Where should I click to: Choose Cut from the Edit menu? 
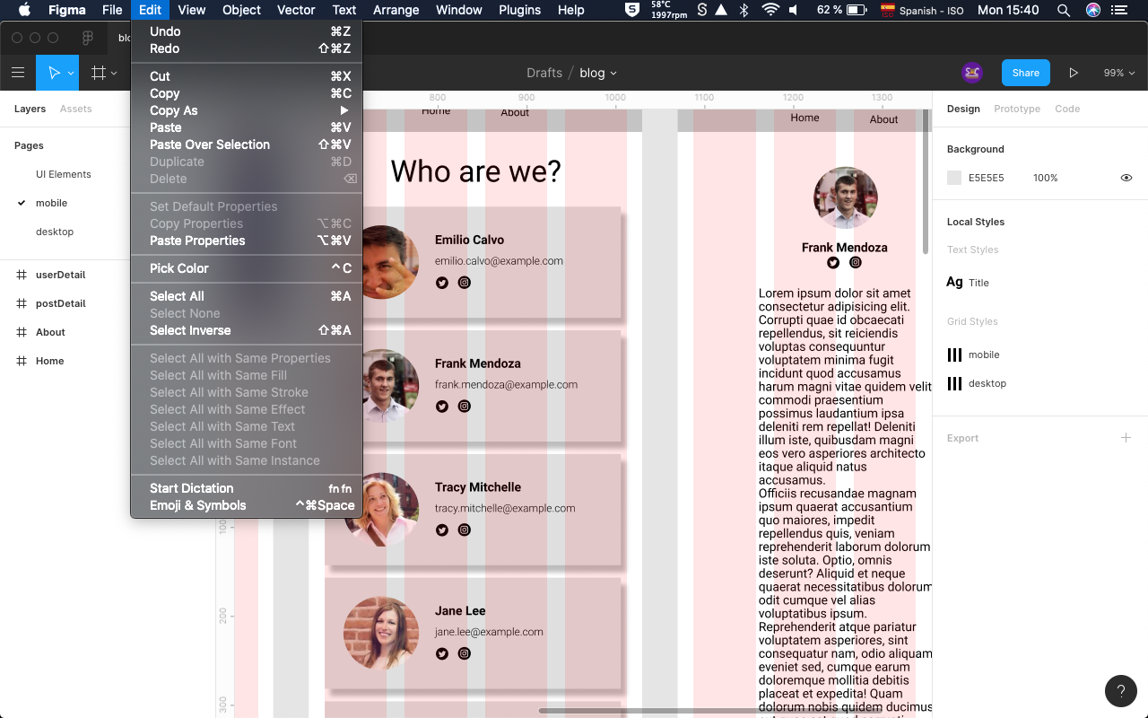[x=247, y=76]
